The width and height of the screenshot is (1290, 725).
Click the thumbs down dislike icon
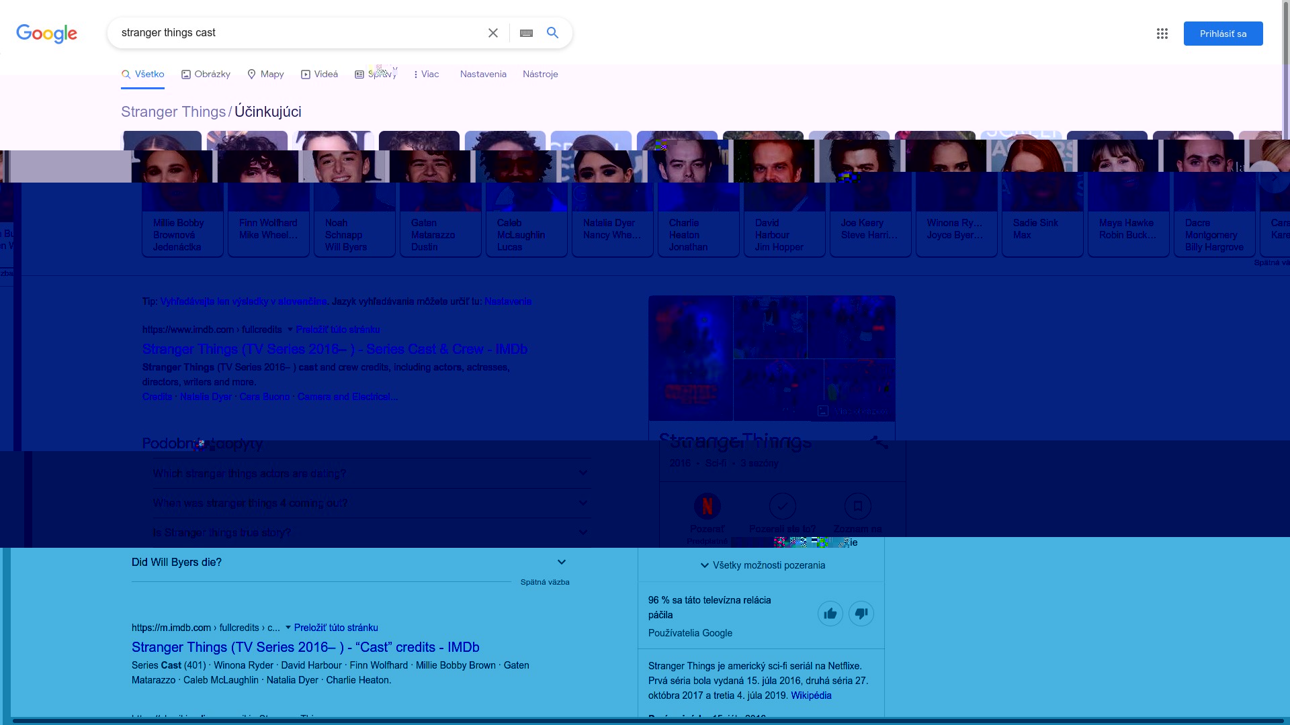(861, 614)
